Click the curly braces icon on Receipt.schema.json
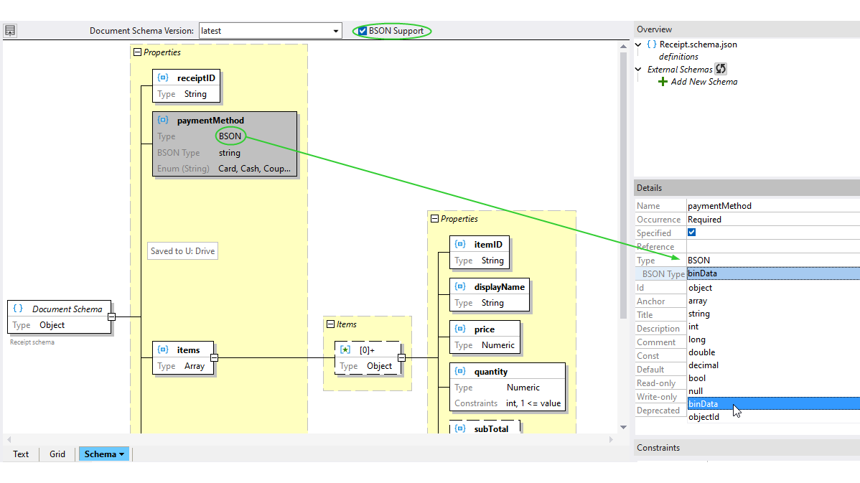Viewport: 860px width, 483px height. pos(651,44)
